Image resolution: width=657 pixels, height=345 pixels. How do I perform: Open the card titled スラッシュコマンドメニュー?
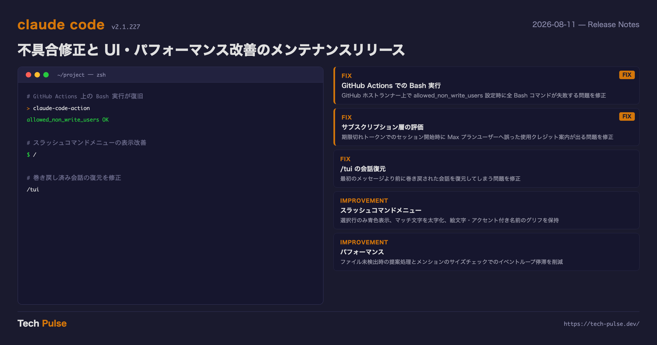[x=486, y=210]
